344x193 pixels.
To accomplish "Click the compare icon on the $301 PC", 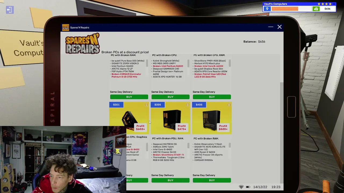I will coord(146,105).
